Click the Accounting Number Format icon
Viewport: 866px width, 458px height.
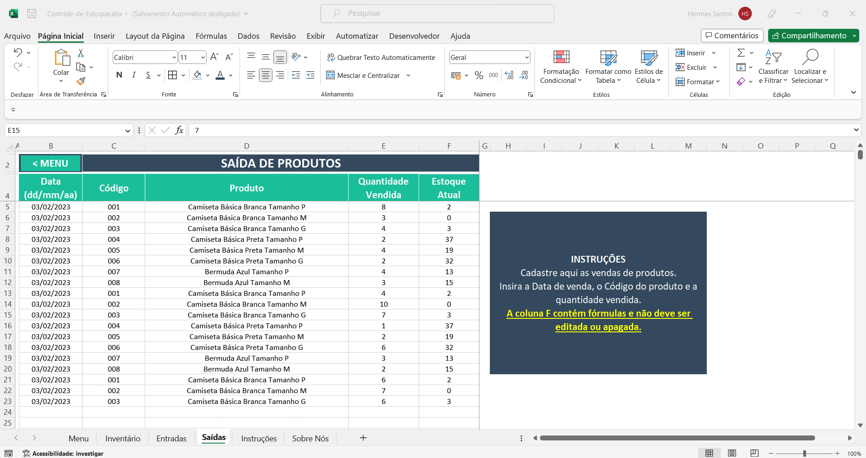pos(456,75)
